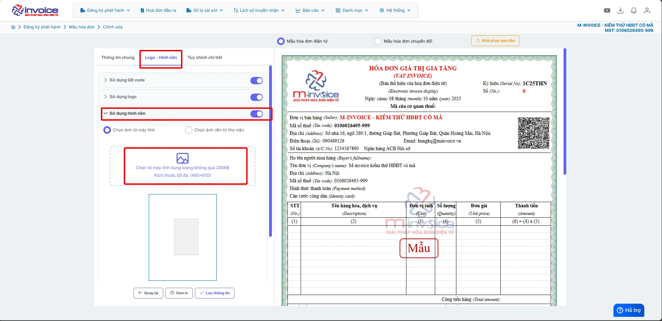Click the invoice preview vertical scrollbar
Viewport: 662px width, 321px height.
(565, 112)
